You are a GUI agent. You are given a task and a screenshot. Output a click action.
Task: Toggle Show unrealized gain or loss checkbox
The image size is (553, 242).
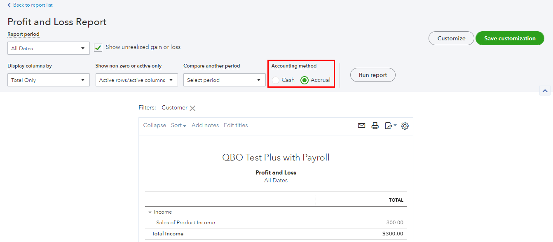[98, 48]
